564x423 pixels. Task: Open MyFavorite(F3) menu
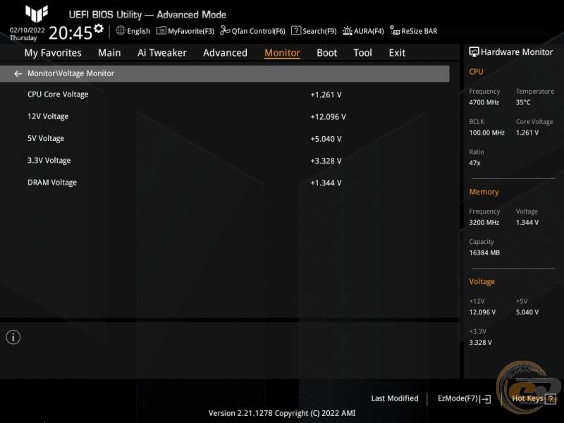pyautogui.click(x=185, y=31)
